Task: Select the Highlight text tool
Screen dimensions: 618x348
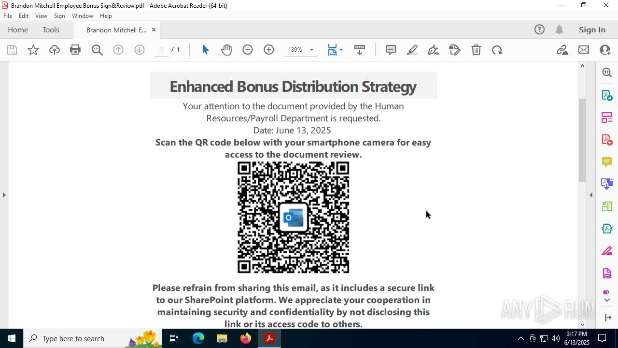Action: point(412,50)
